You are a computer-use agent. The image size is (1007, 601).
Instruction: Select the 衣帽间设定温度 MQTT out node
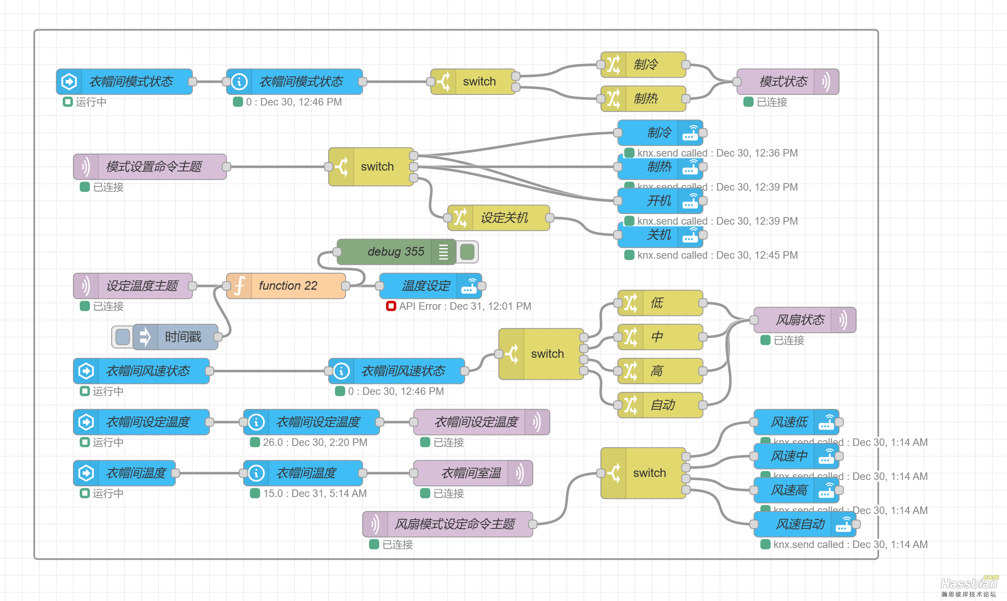(x=482, y=422)
